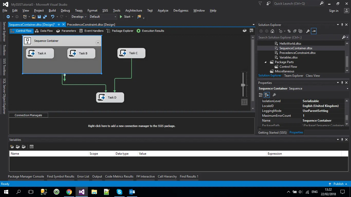This screenshot has width=351, height=197.
Task: Open the SSIS menu
Action: (105, 11)
